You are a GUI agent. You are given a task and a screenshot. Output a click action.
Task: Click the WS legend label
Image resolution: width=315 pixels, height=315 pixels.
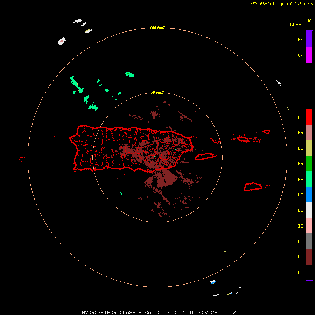(300, 195)
